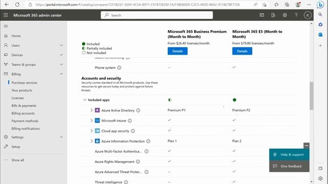Click the admin center search box
The width and height of the screenshot is (328, 184).
(157, 15)
